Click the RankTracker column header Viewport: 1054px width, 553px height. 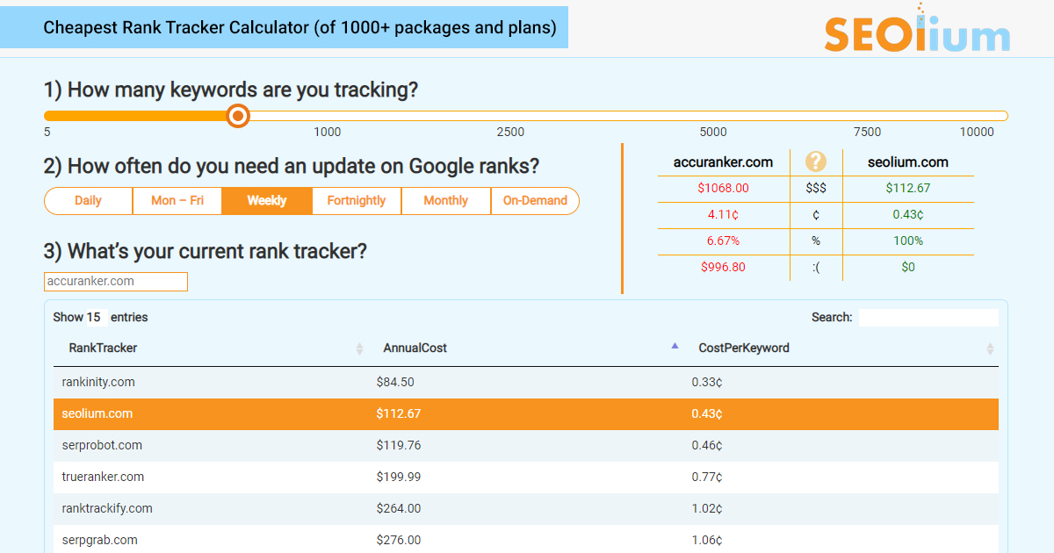[104, 348]
